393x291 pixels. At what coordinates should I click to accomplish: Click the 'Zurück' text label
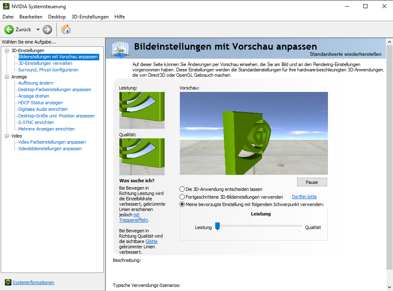coord(23,30)
